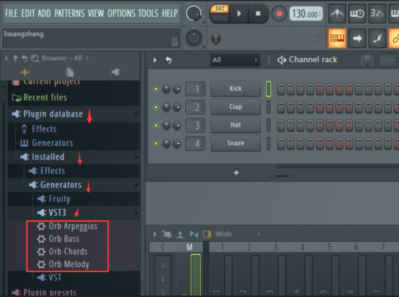Click the browser search magnifier icon
The image size is (399, 297).
[x=35, y=58]
